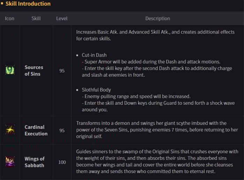The width and height of the screenshot is (244, 180).
Task: Click the Wings of Sabbath skill icon
Action: [10, 161]
